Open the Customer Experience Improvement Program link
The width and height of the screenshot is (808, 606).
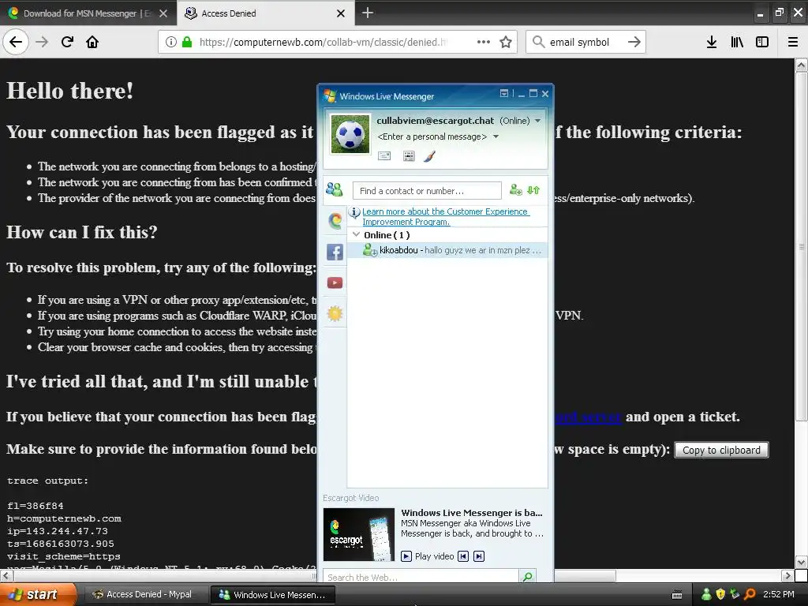pos(446,216)
